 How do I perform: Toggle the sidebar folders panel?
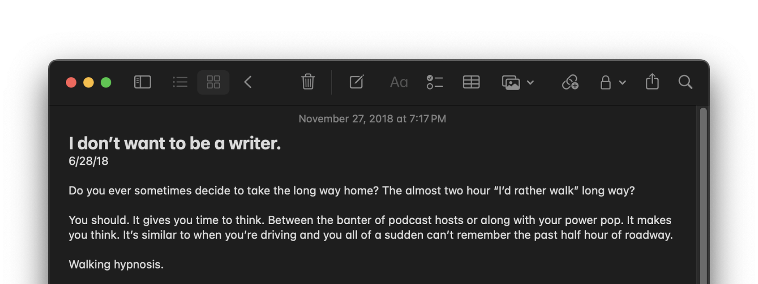pyautogui.click(x=142, y=82)
